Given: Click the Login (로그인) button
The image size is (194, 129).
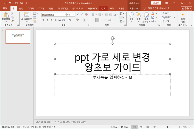Looking at the screenshot, I should (x=156, y=3).
